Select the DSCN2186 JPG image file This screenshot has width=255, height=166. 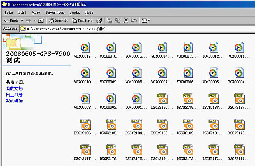point(85,127)
